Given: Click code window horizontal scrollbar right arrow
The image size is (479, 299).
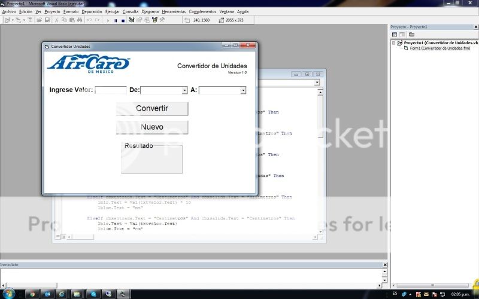Looking at the screenshot, I should (315, 237).
